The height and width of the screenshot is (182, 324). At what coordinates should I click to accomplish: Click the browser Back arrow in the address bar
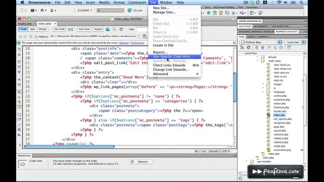click(20, 36)
